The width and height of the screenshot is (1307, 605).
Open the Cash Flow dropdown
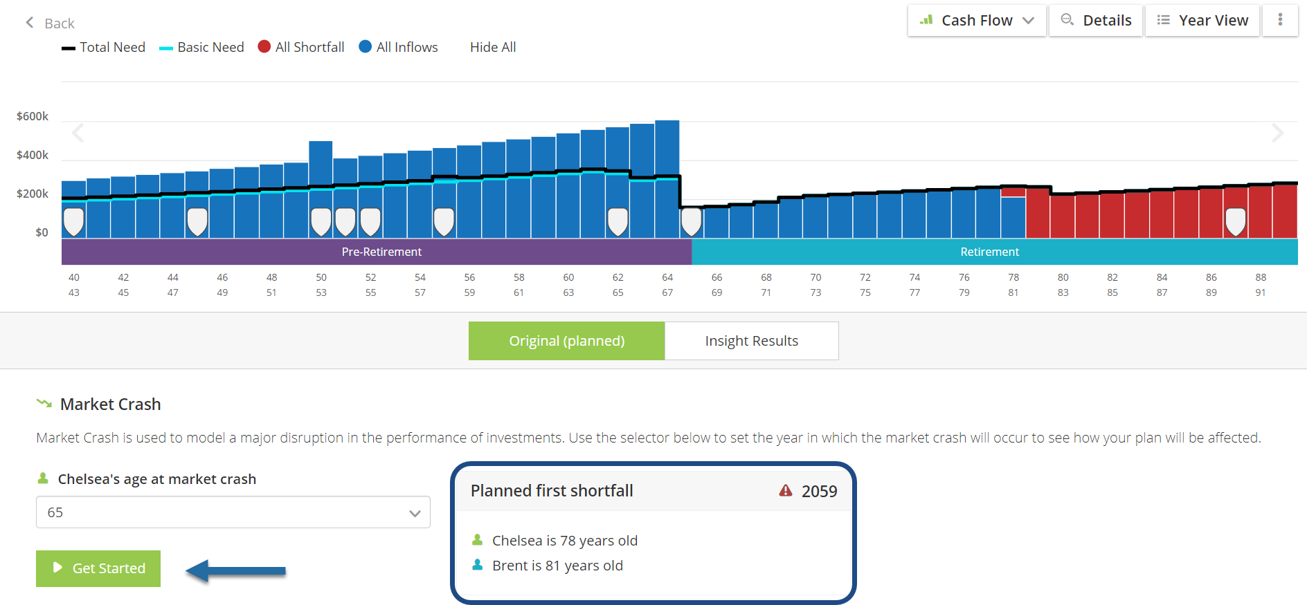click(976, 20)
